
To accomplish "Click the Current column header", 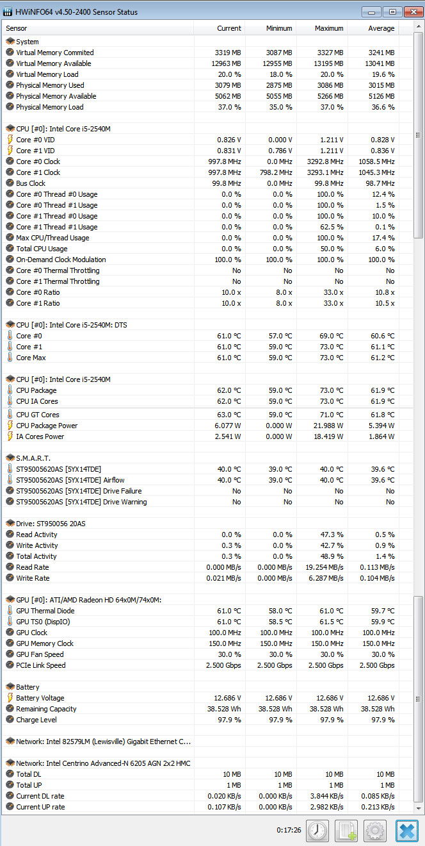I will pyautogui.click(x=219, y=28).
